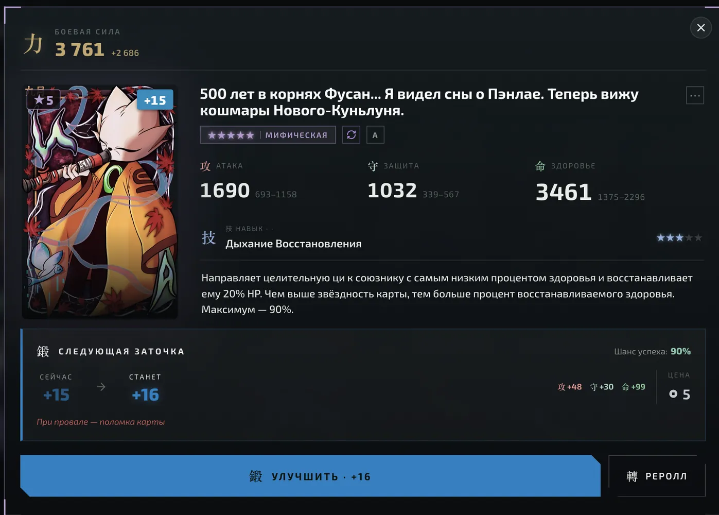
Task: Click the defense value 1032
Action: (392, 191)
